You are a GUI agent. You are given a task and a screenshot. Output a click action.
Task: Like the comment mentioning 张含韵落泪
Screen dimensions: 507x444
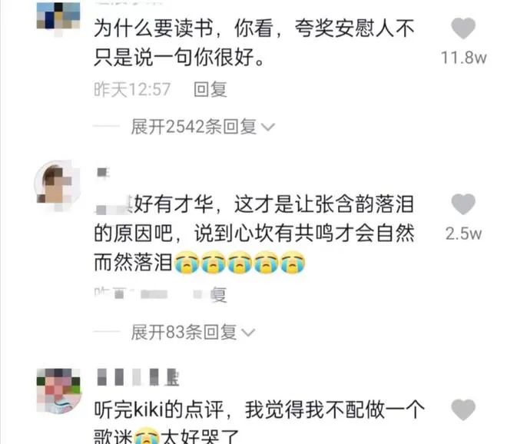pos(463,204)
